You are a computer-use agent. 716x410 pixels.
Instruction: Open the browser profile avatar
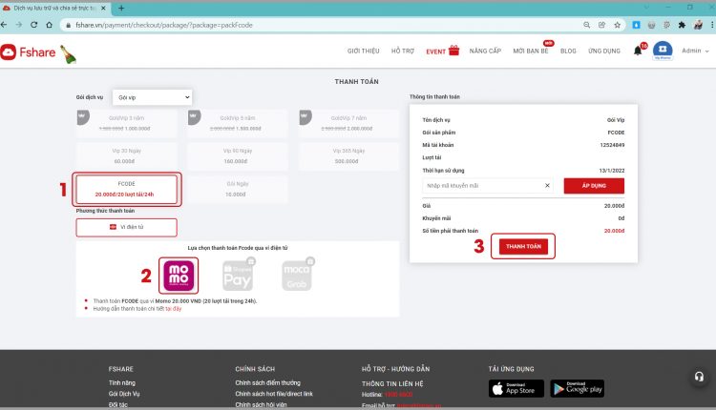pyautogui.click(x=698, y=25)
